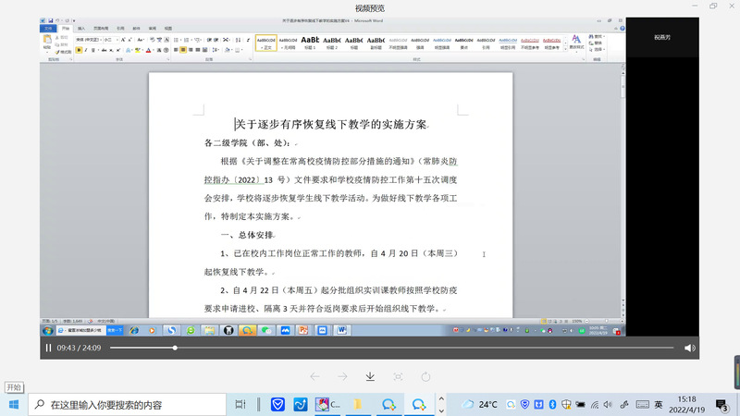
Task: Open the 15:18 clock and calendar
Action: pyautogui.click(x=686, y=405)
